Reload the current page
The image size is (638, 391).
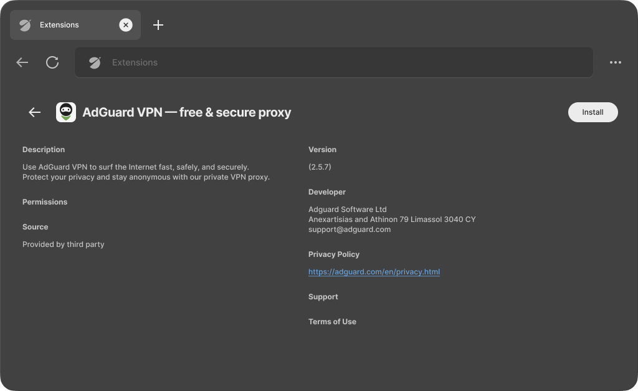click(52, 62)
